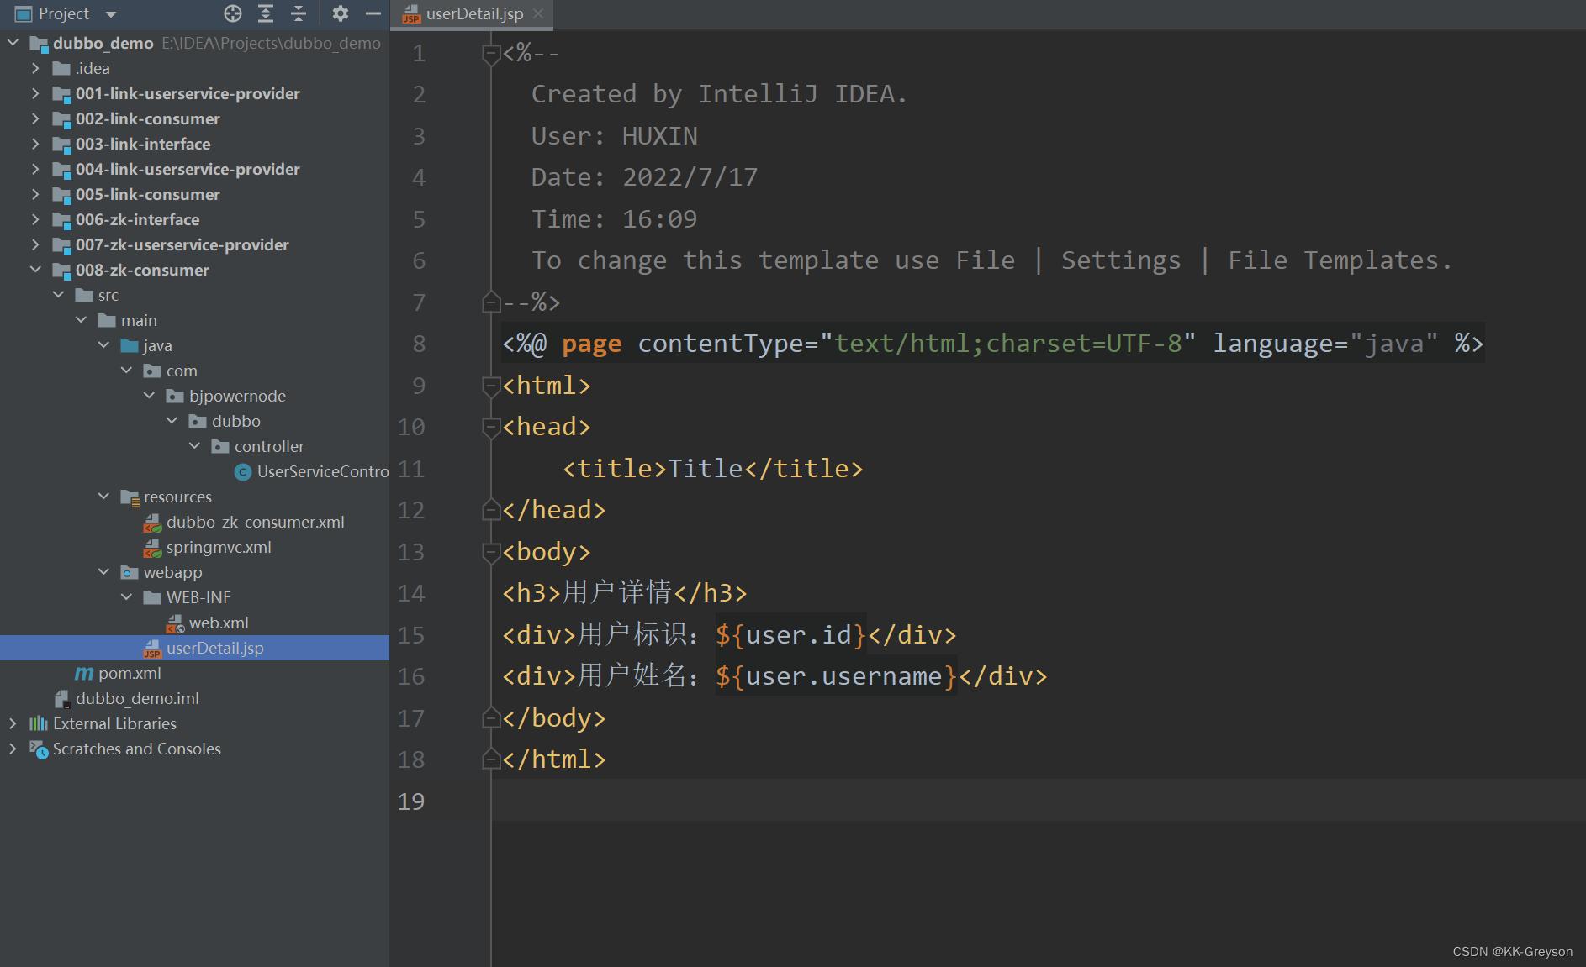Click the springmvc.xml file icon

[152, 548]
